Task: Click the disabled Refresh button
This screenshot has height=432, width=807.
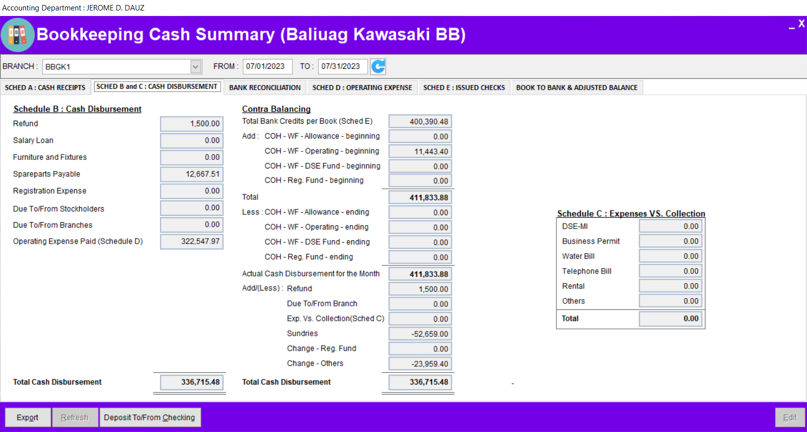Action: pyautogui.click(x=75, y=418)
